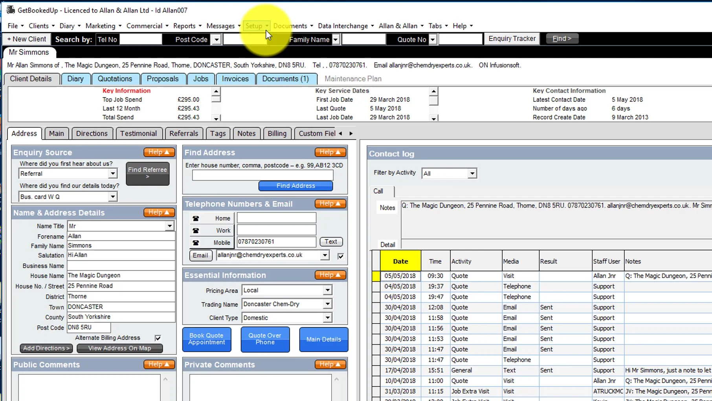Expand 'Where did you first hear' dropdown
The image size is (712, 401).
113,173
